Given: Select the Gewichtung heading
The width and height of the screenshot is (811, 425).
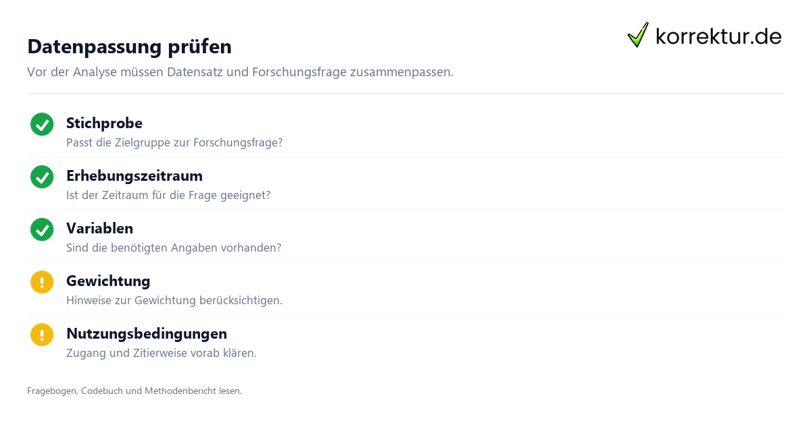Looking at the screenshot, I should coord(108,281).
